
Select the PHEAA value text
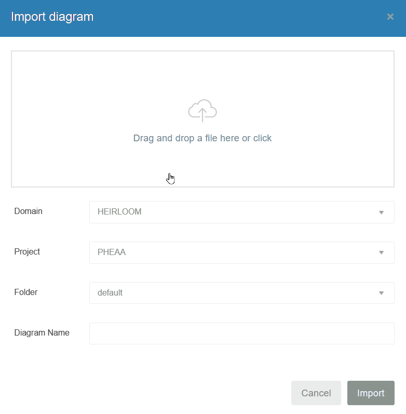point(112,252)
